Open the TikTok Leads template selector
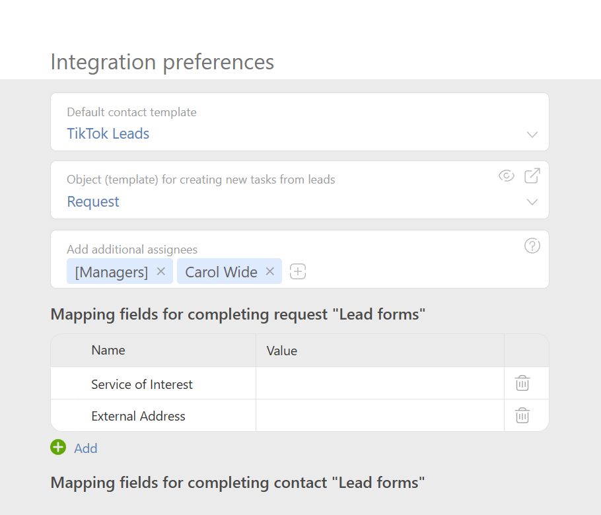 [x=108, y=133]
